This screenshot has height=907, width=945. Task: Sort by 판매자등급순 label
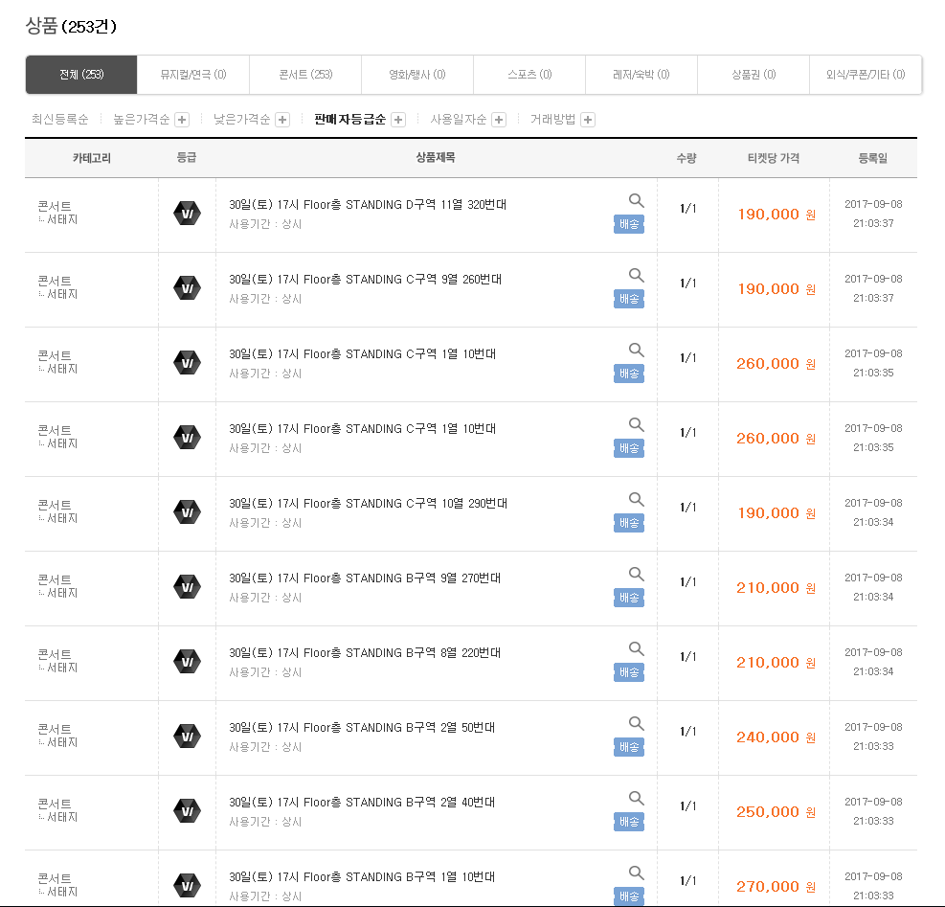pos(350,120)
